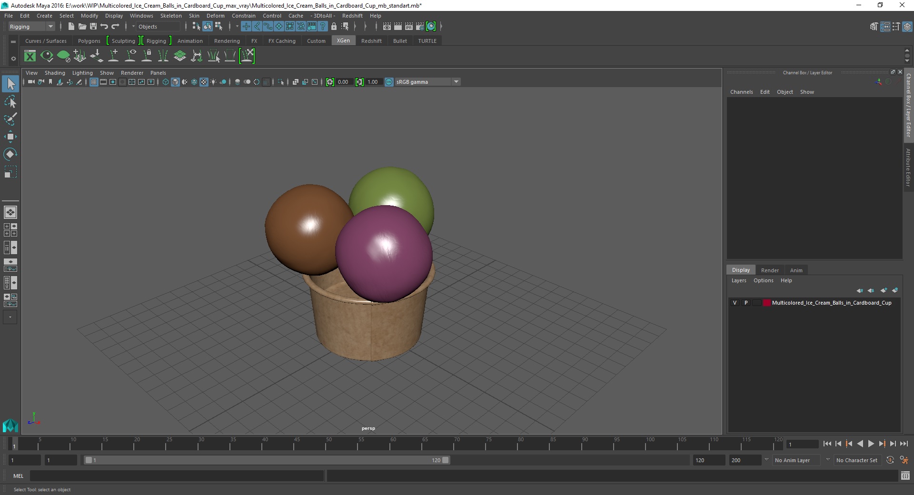The image size is (914, 495).
Task: Select the Rotate tool
Action: point(10,154)
